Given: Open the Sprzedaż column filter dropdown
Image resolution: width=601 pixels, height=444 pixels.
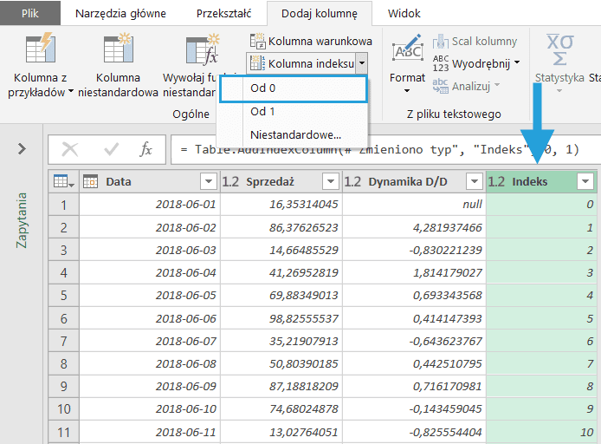Looking at the screenshot, I should (x=330, y=181).
